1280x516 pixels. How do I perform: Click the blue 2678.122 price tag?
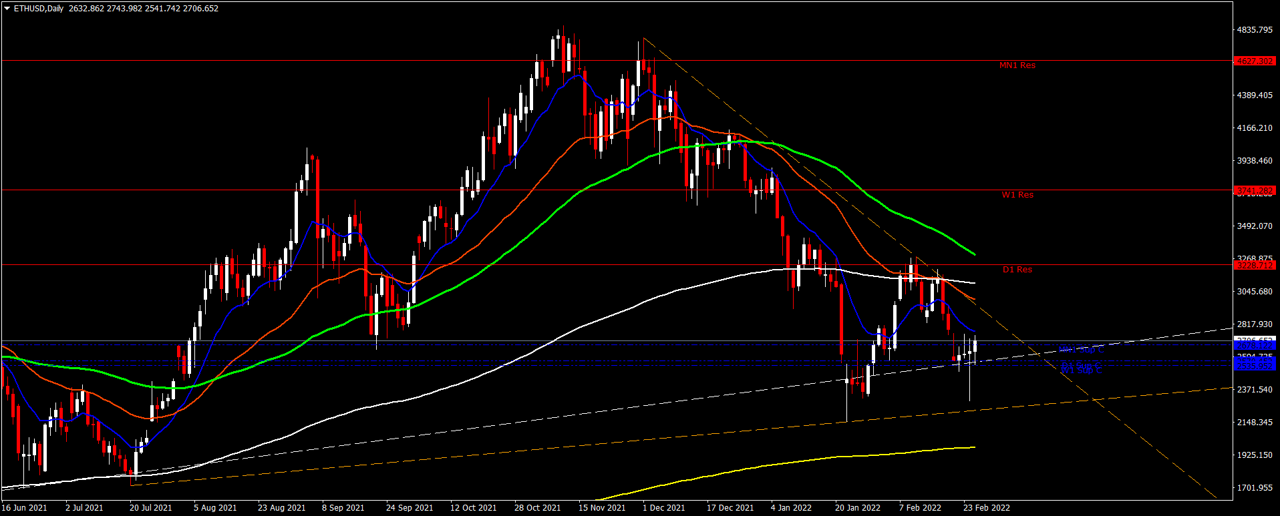click(1255, 345)
